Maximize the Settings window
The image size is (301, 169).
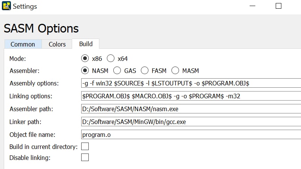[278, 6]
